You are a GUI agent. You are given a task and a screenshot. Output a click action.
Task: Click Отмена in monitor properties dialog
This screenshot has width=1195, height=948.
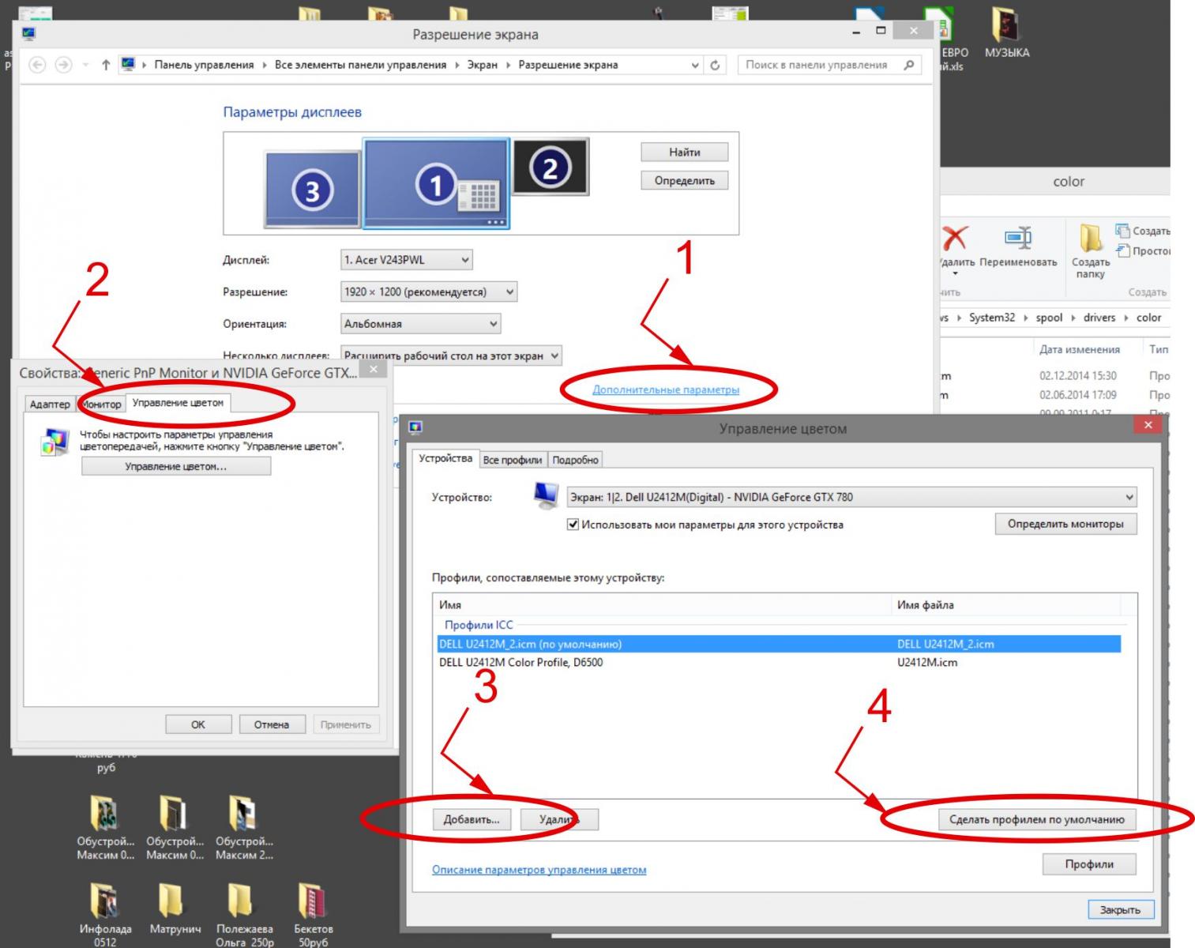(272, 724)
